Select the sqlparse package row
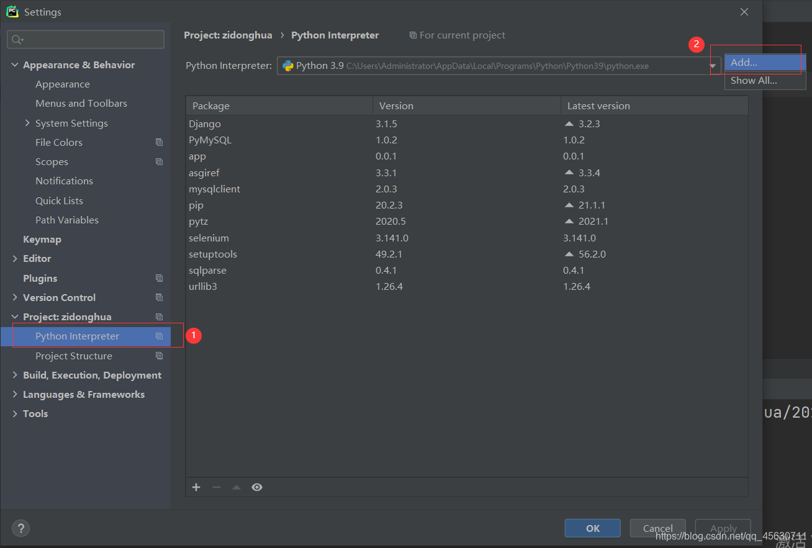The width and height of the screenshot is (812, 548). coord(467,270)
